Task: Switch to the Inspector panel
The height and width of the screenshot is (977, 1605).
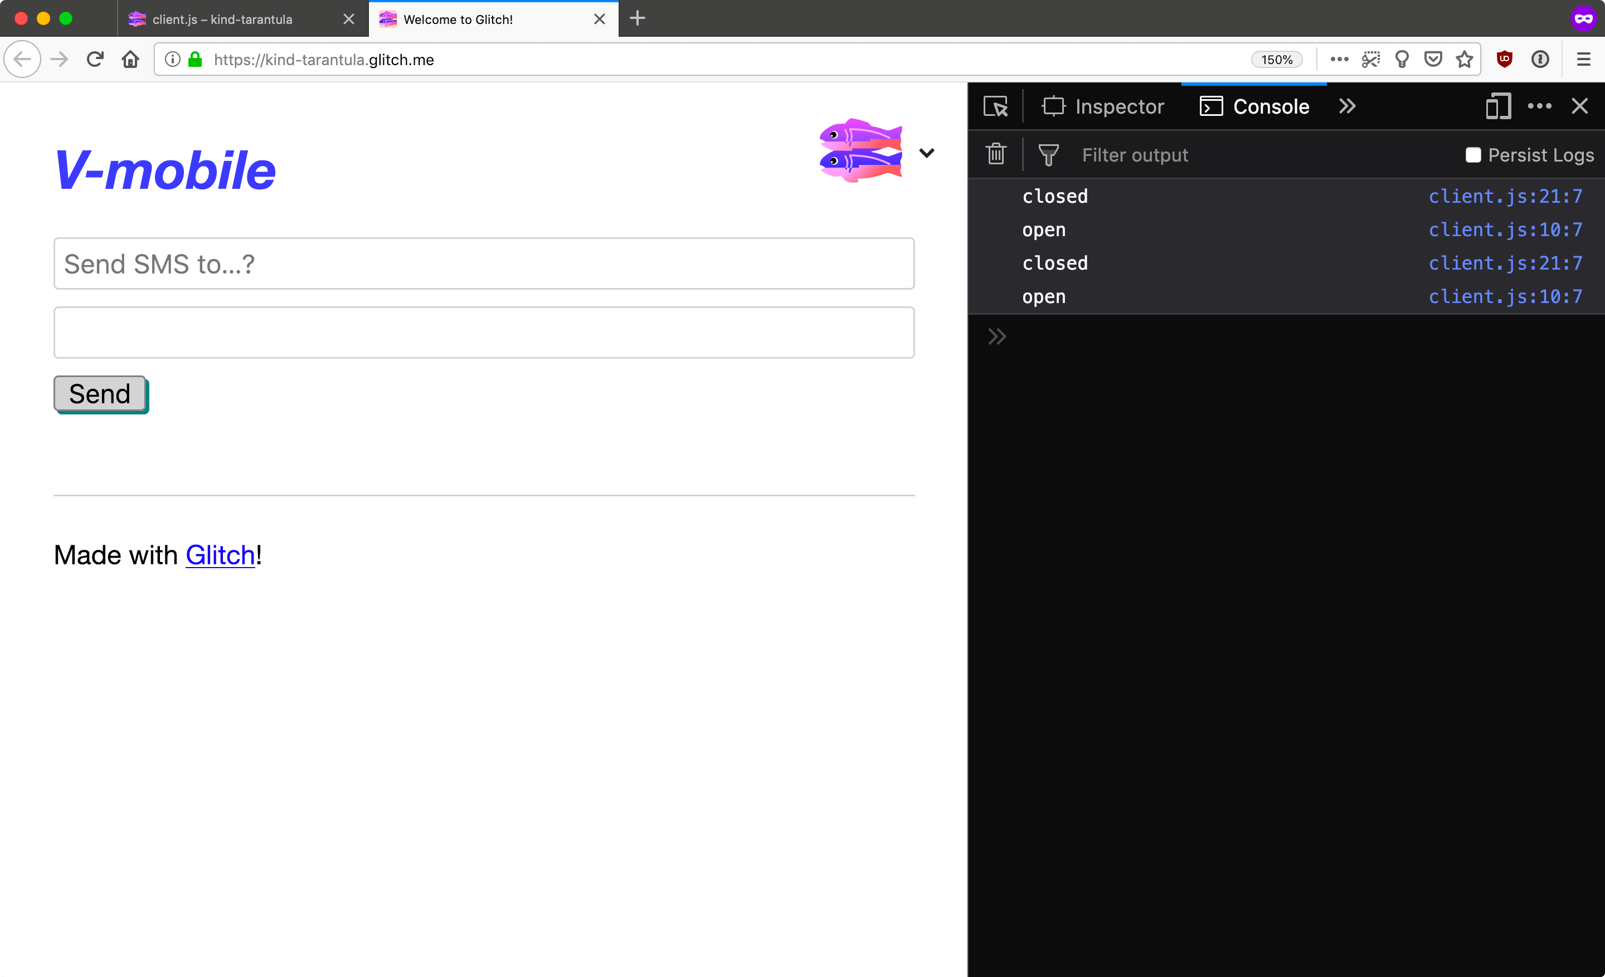Action: (1103, 106)
